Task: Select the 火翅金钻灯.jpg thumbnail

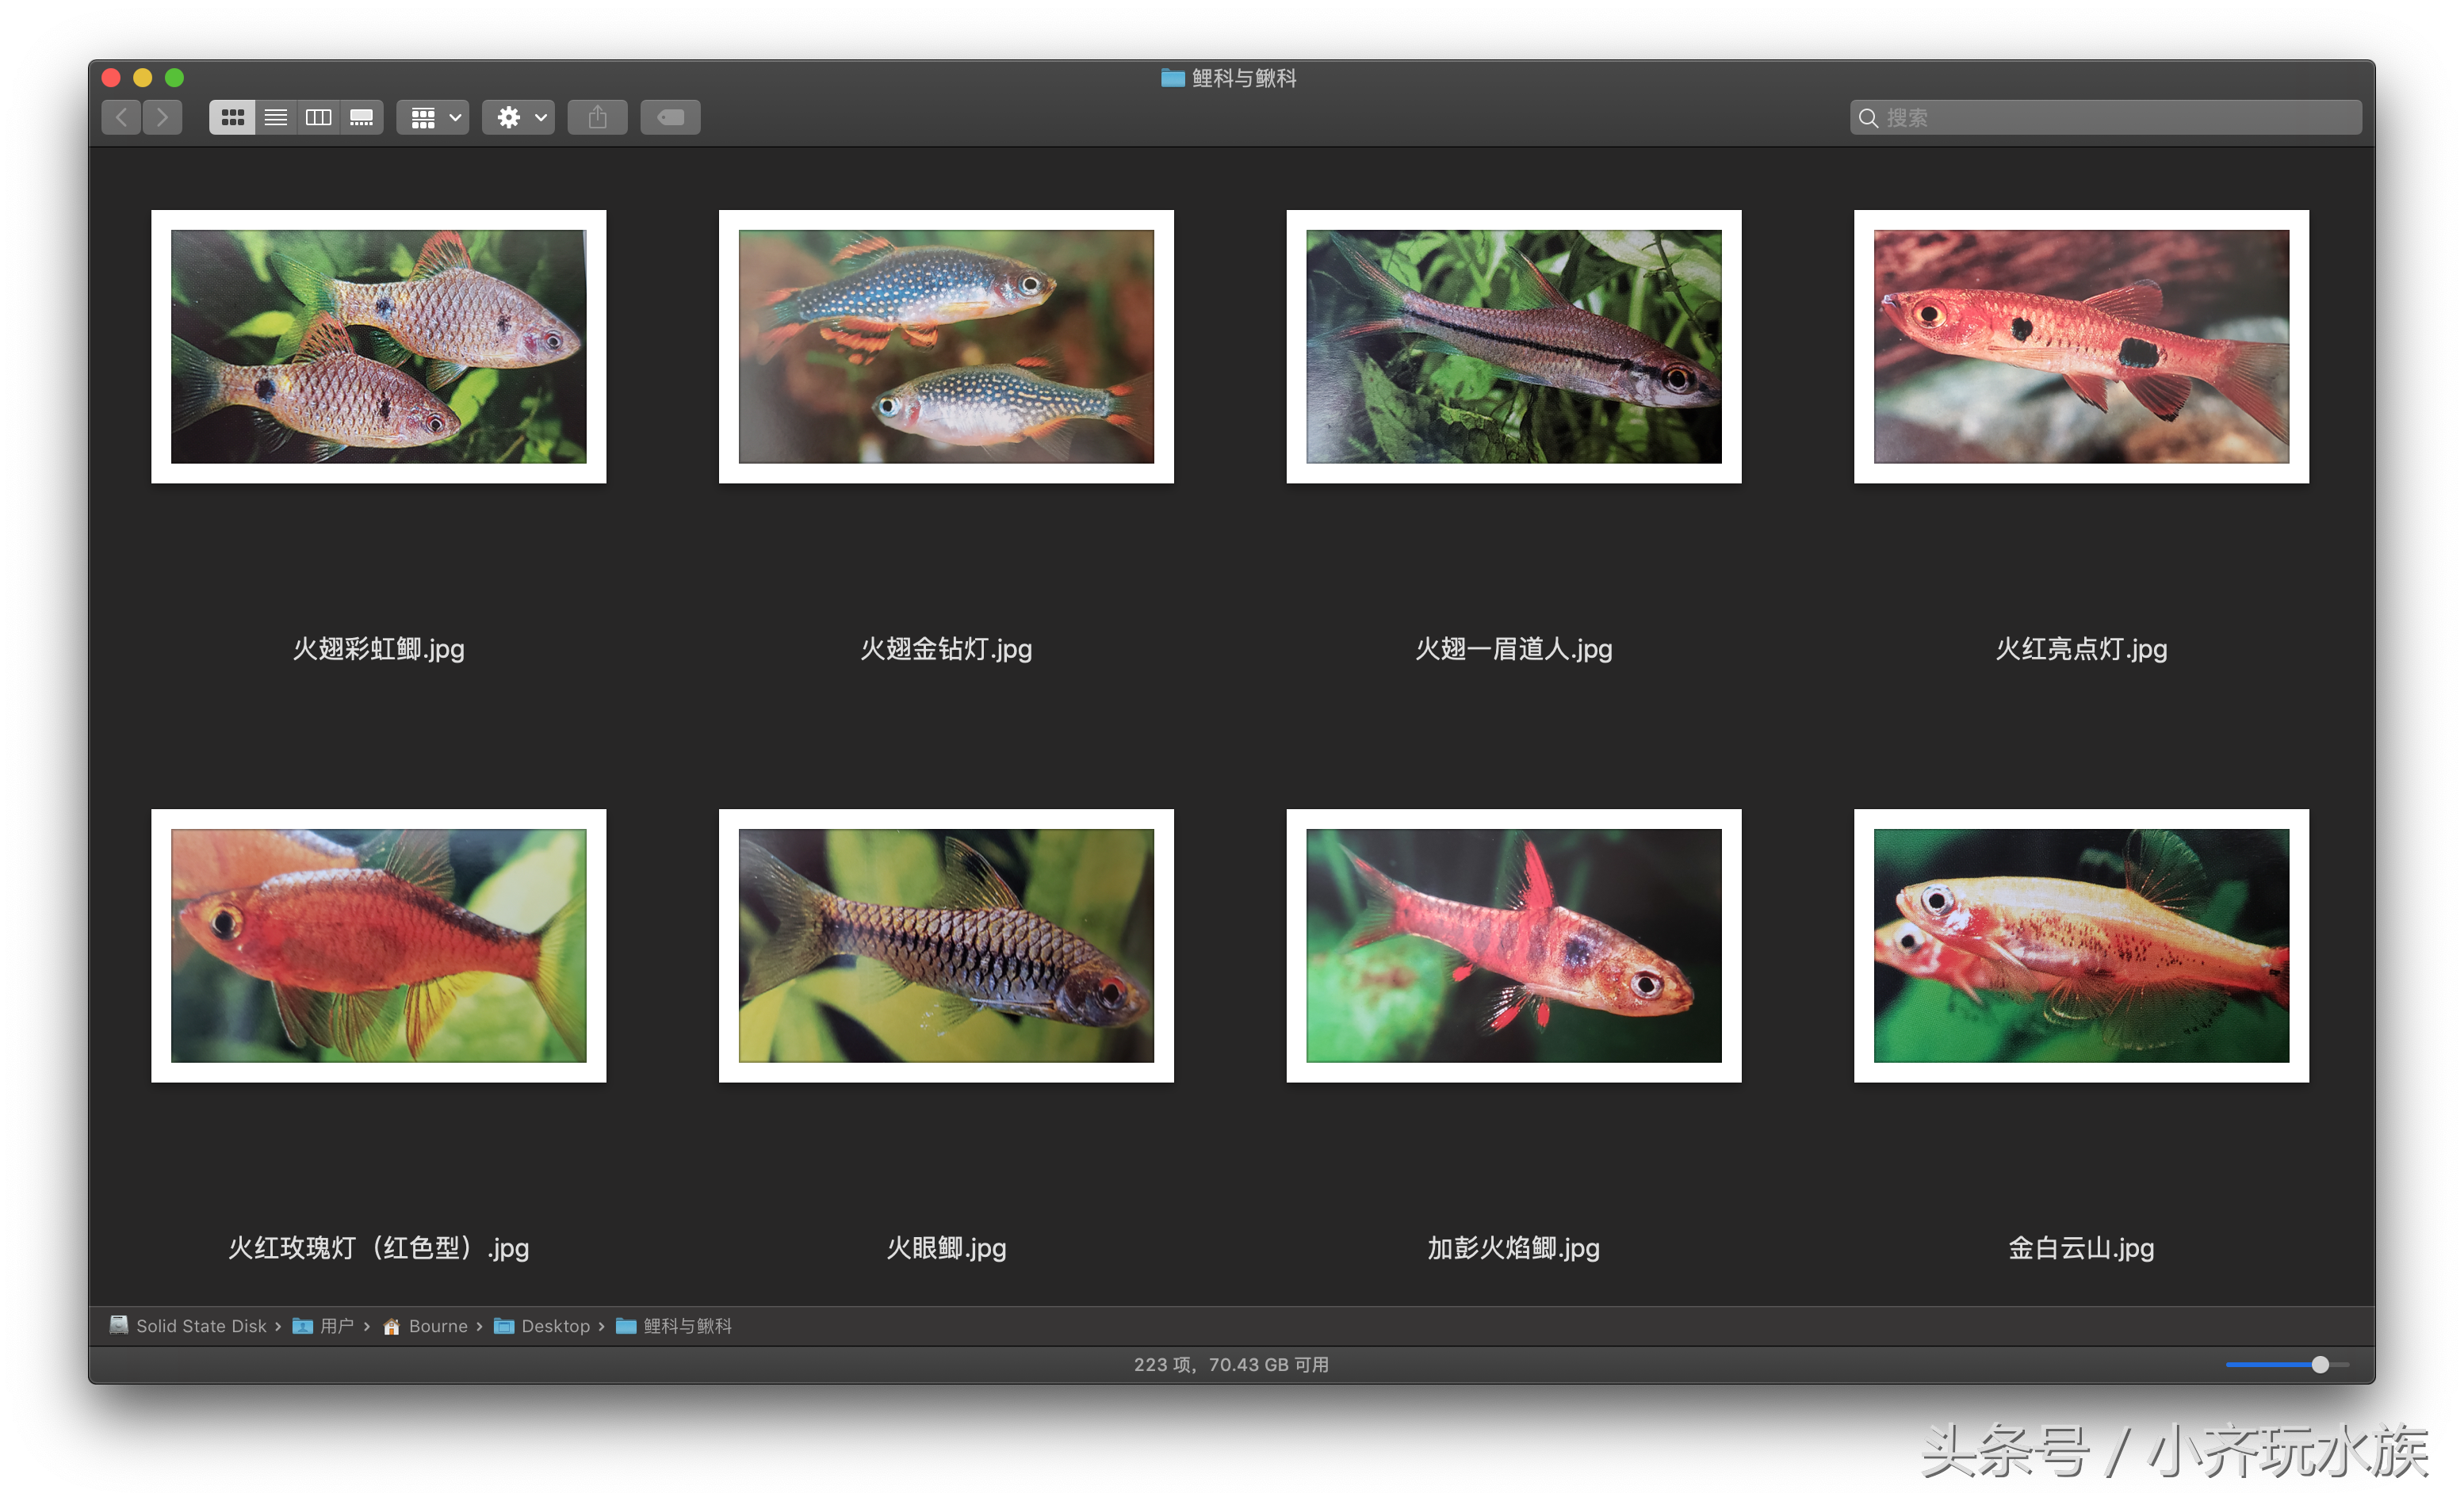Action: pos(946,347)
